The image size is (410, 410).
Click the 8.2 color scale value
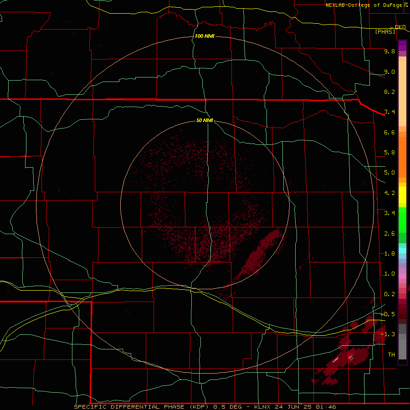[x=389, y=92]
